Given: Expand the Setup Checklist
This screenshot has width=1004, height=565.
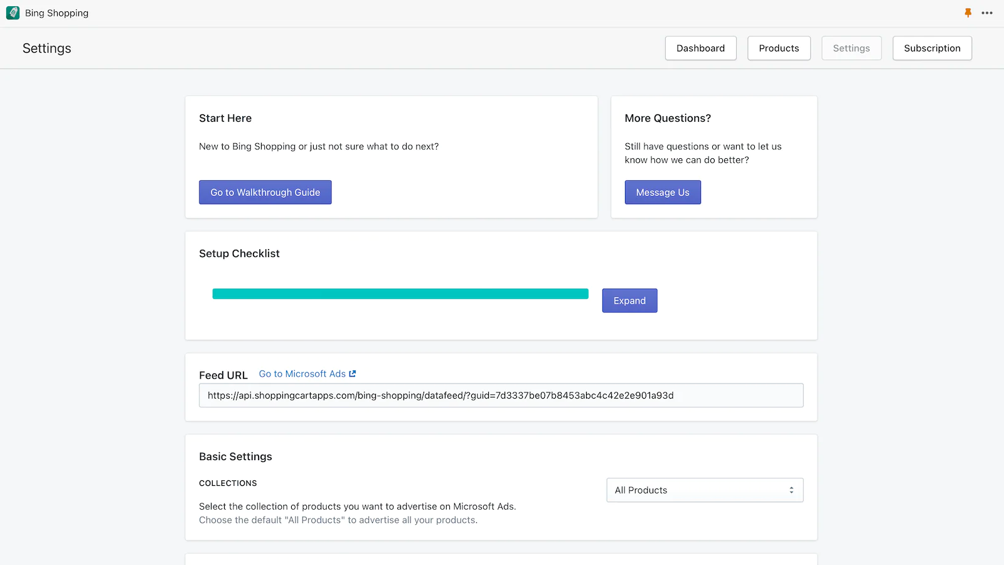Looking at the screenshot, I should click(629, 301).
